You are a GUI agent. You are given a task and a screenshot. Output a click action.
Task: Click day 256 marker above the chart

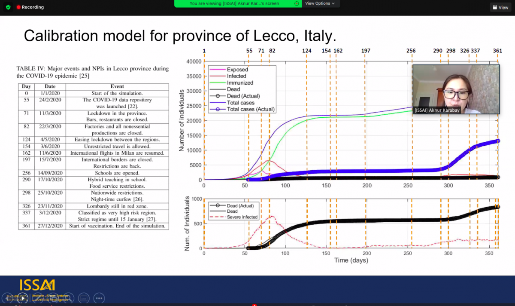(x=411, y=51)
